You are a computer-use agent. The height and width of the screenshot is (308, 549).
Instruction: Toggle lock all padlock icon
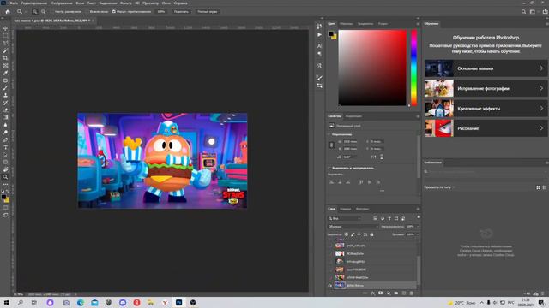pos(371,234)
